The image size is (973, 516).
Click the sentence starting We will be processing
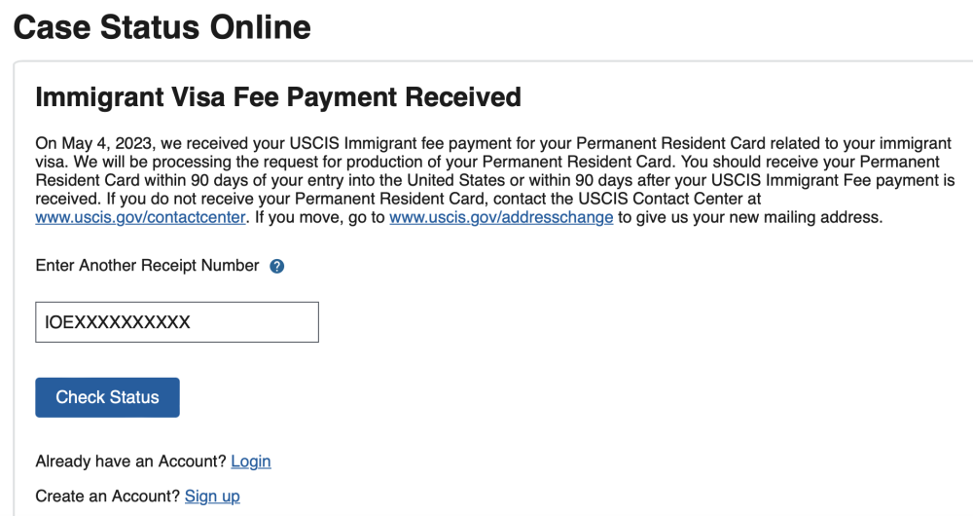click(x=373, y=162)
